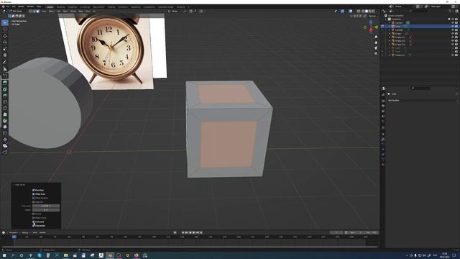Select the Knife tool
This screenshot has height=259, width=460.
tap(5, 108)
